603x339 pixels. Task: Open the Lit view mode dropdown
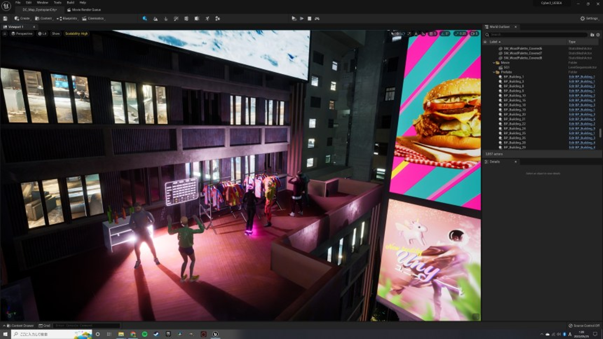[42, 33]
